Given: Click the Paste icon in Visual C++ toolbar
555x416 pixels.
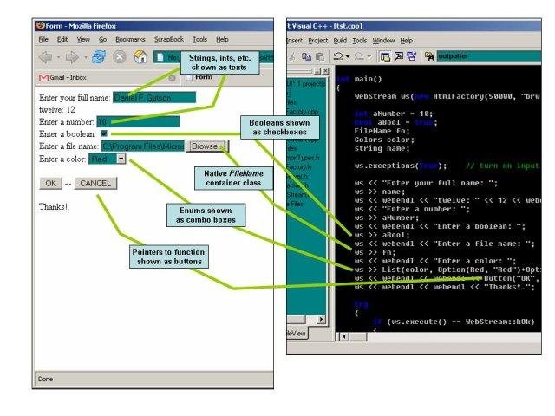Looking at the screenshot, I should (320, 56).
